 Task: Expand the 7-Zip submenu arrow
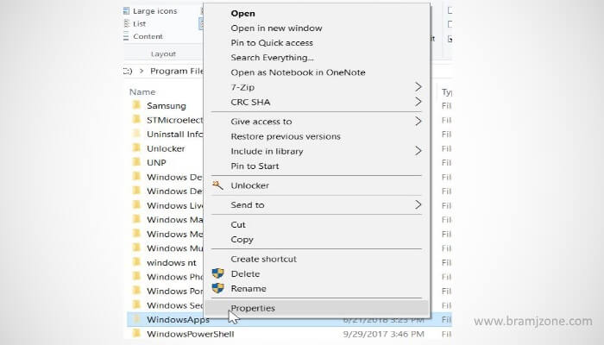coord(418,87)
